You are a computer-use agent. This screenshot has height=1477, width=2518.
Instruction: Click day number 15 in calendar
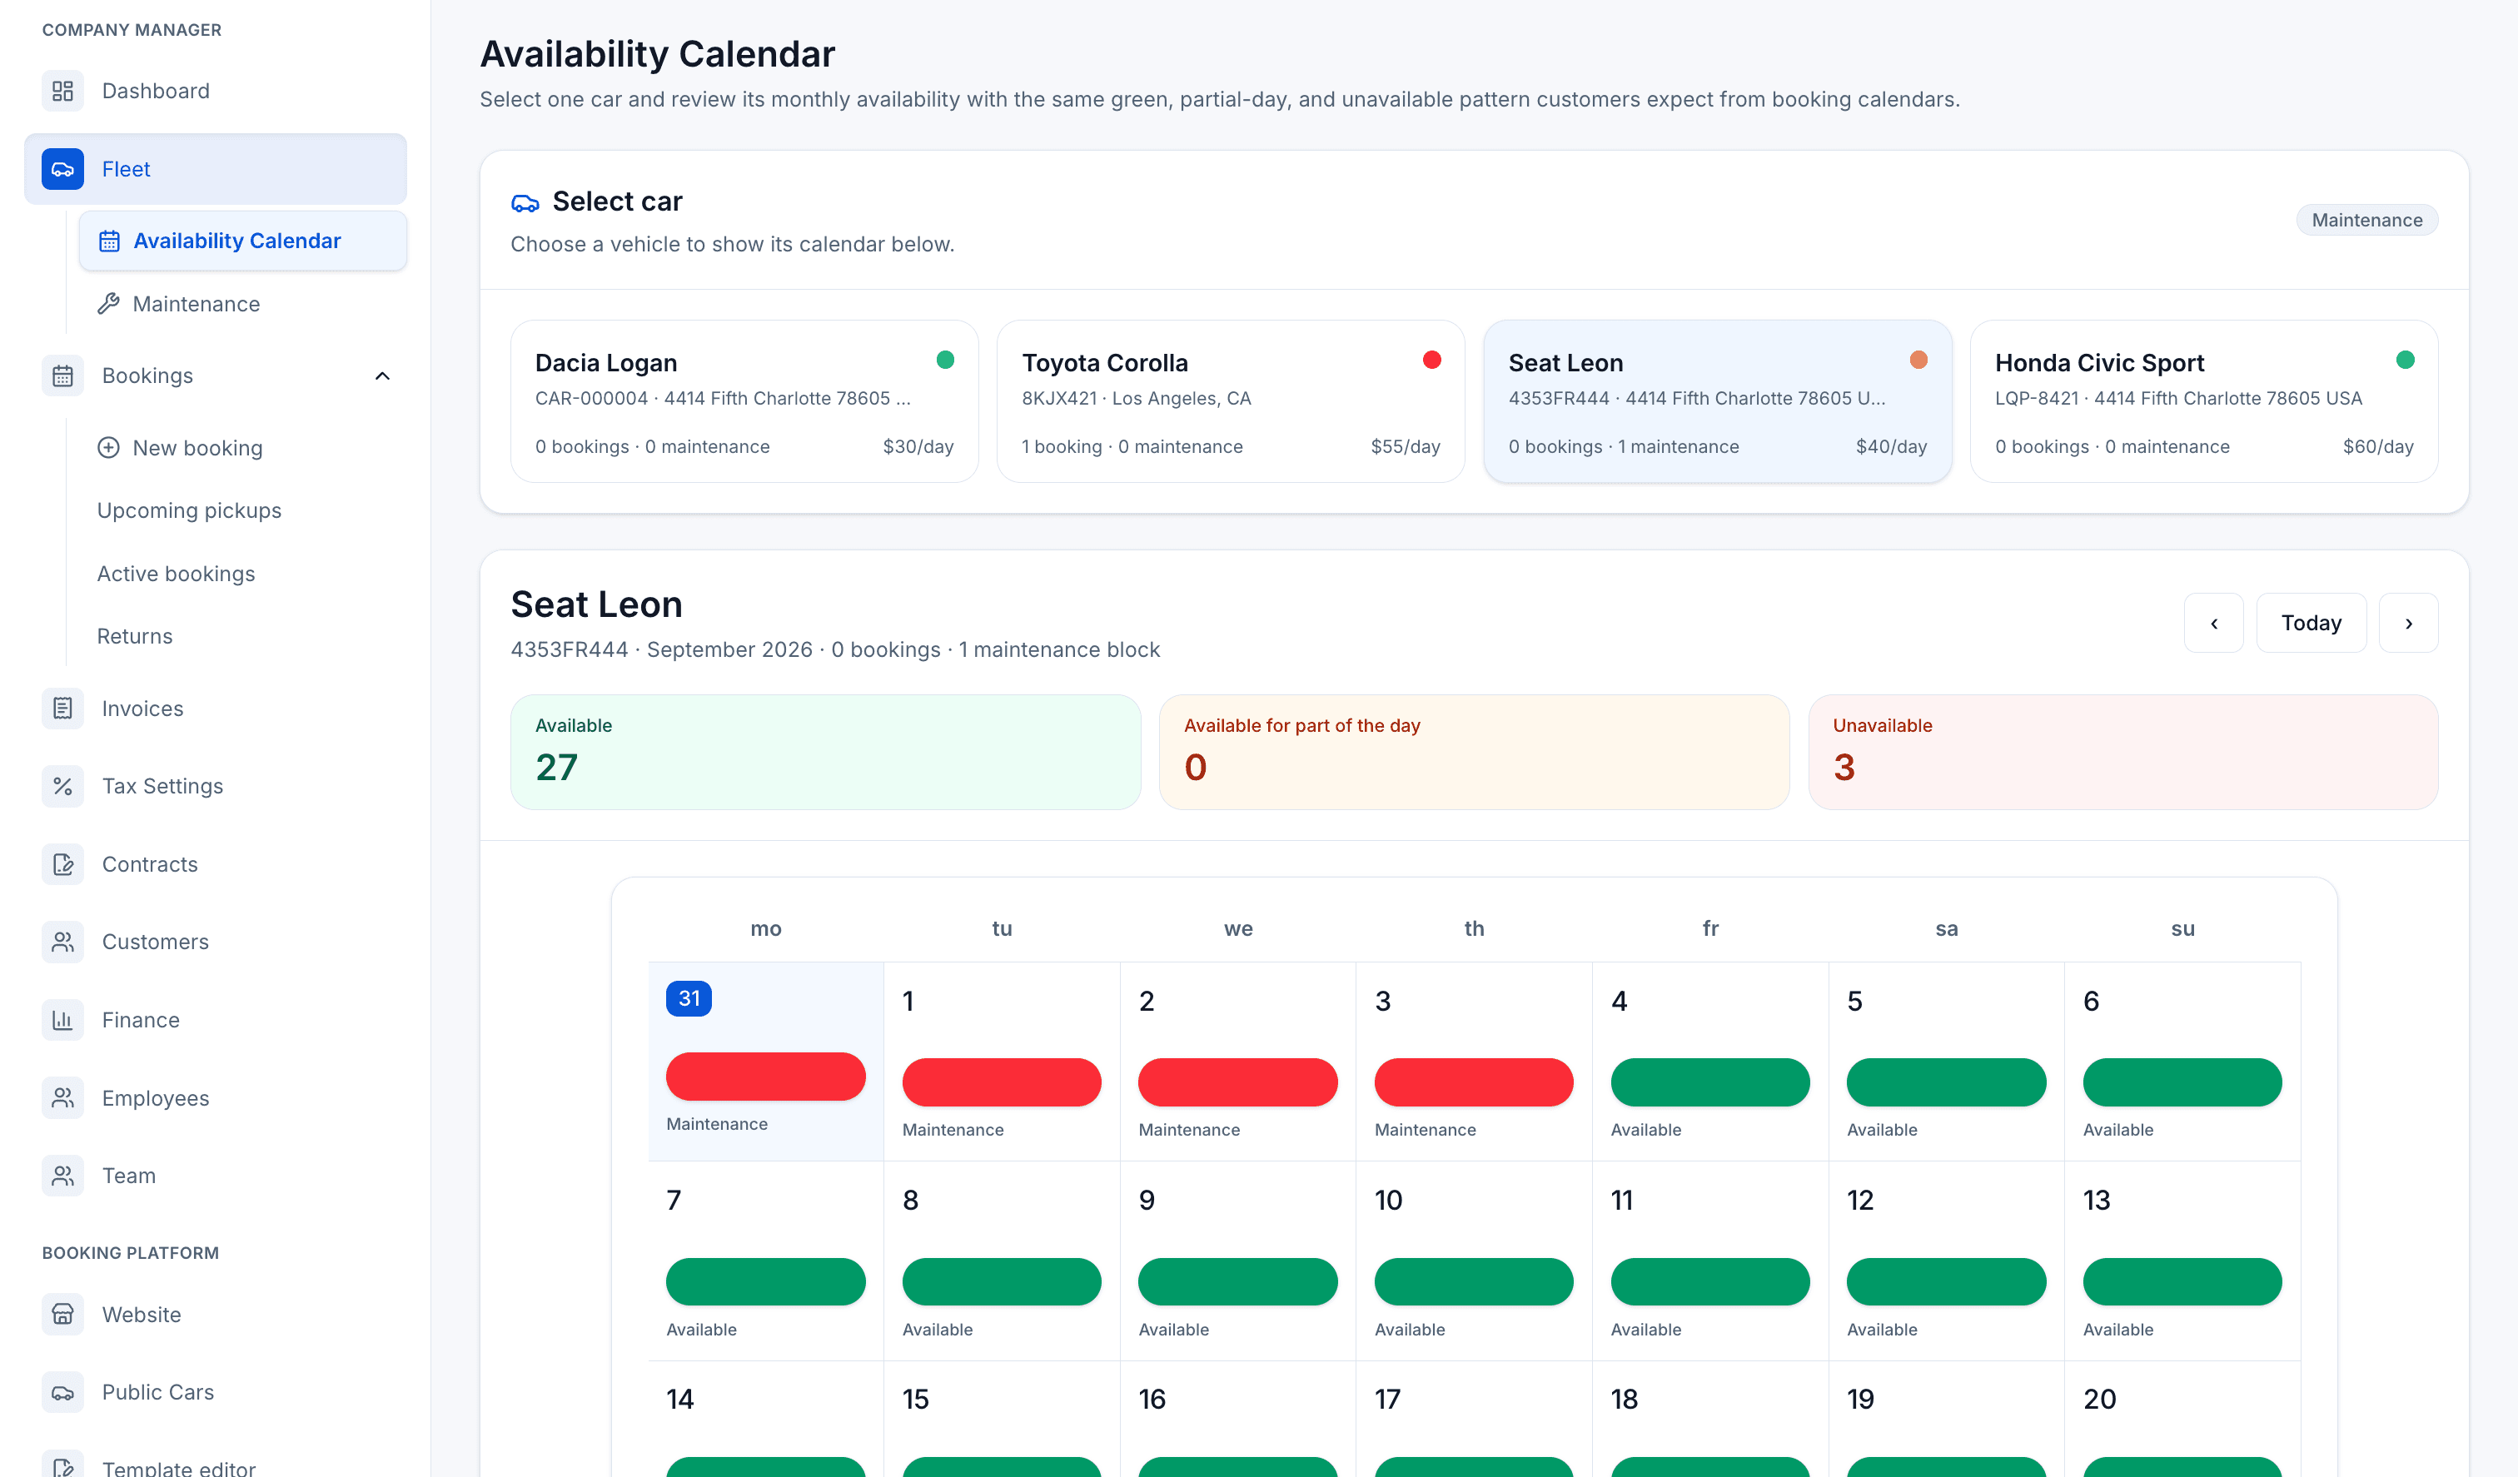tap(915, 1399)
